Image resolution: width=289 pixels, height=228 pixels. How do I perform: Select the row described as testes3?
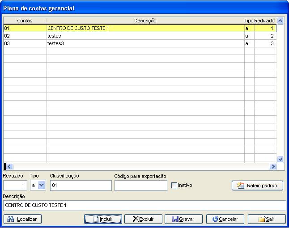click(x=140, y=43)
